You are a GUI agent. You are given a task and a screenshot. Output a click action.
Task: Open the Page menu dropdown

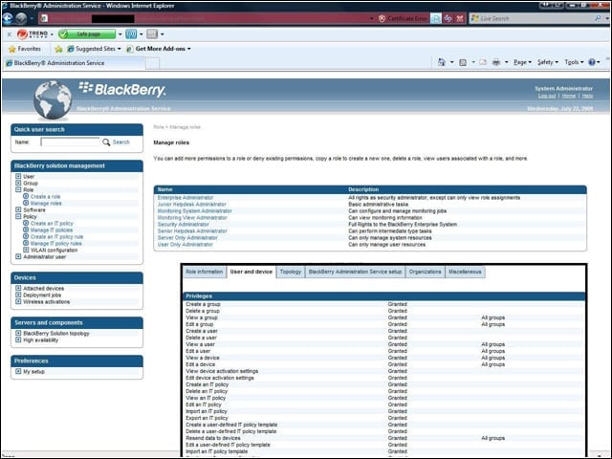click(522, 62)
